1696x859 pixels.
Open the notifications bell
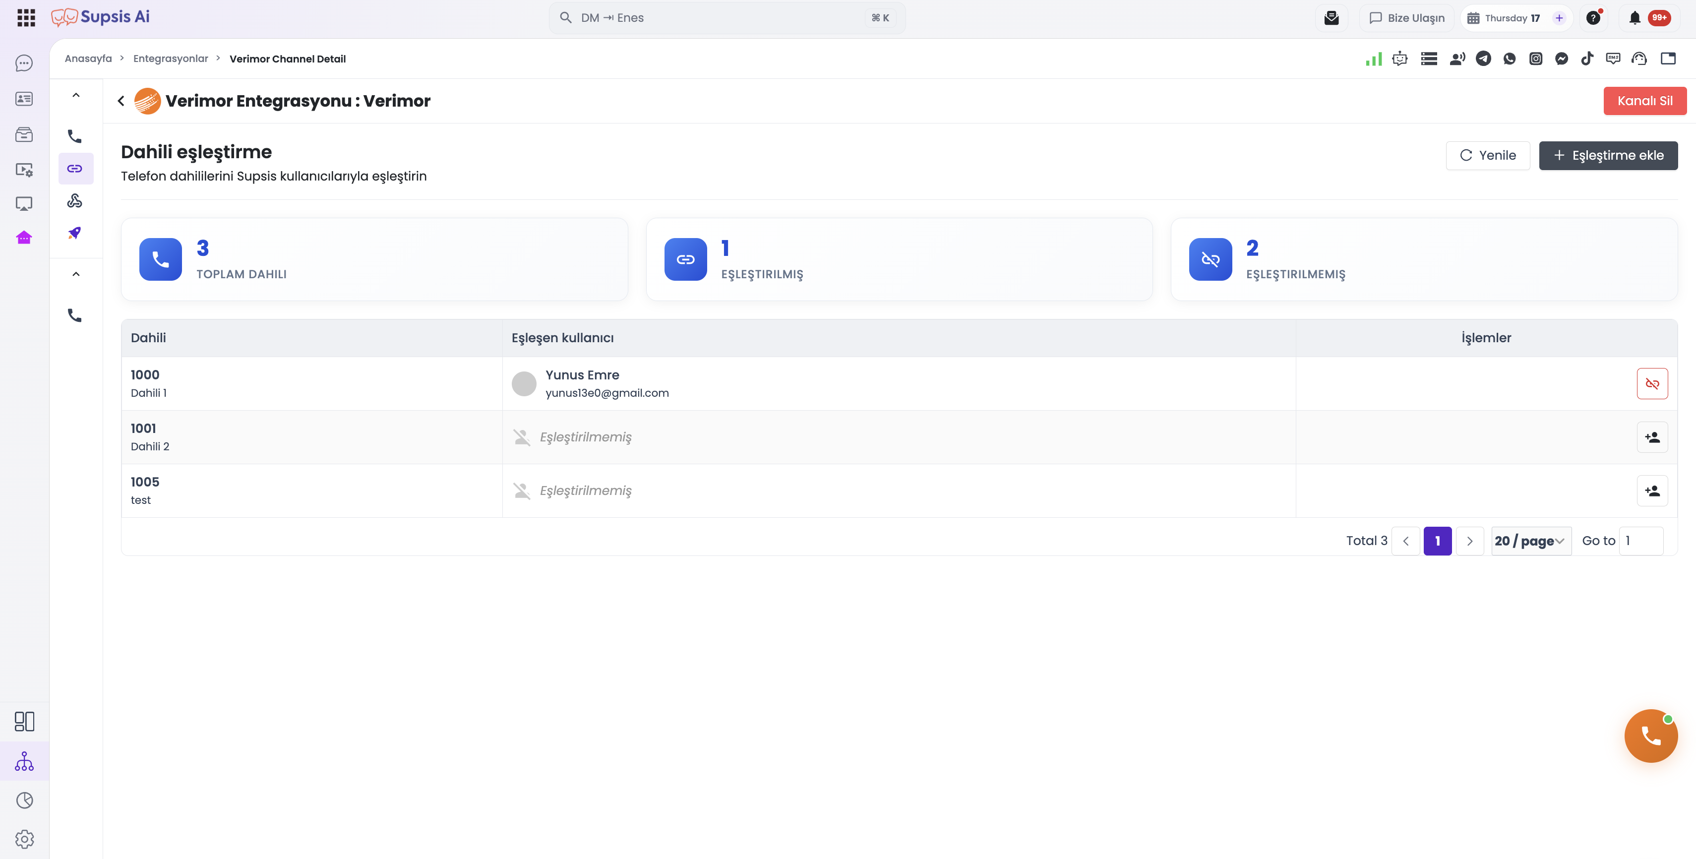pos(1635,18)
